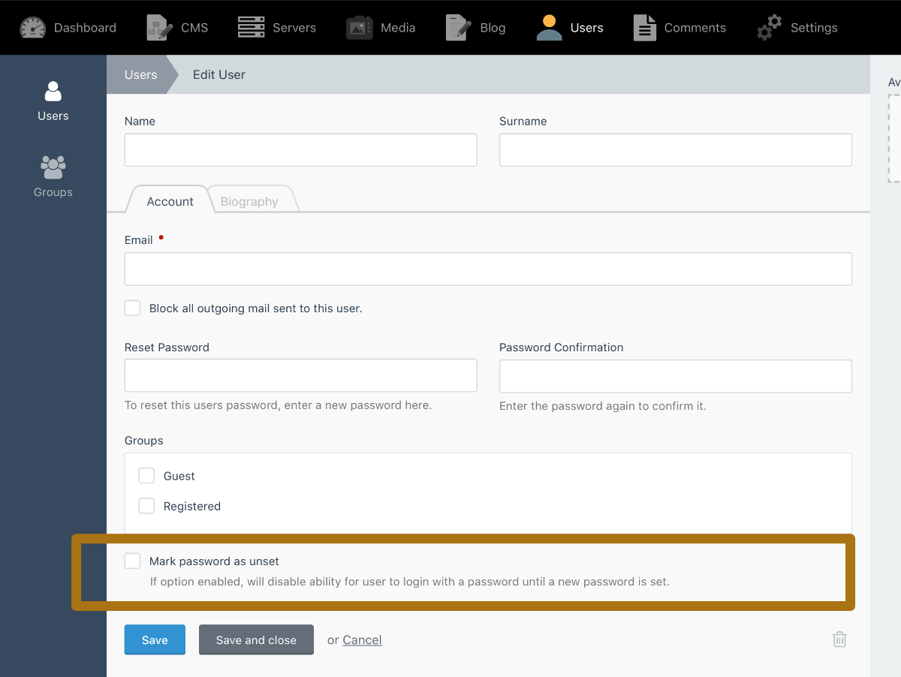Click the Settings gears icon
The height and width of the screenshot is (677, 901).
point(770,28)
